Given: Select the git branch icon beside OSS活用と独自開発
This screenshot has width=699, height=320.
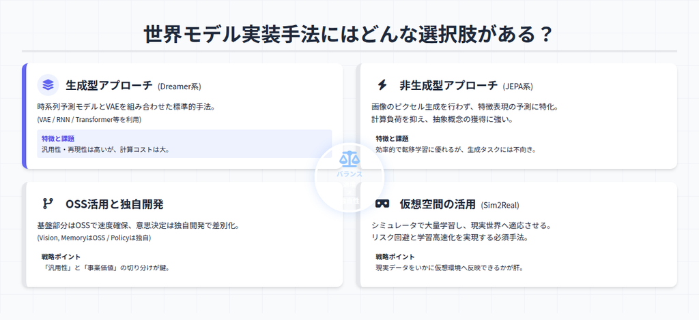Looking at the screenshot, I should [48, 204].
